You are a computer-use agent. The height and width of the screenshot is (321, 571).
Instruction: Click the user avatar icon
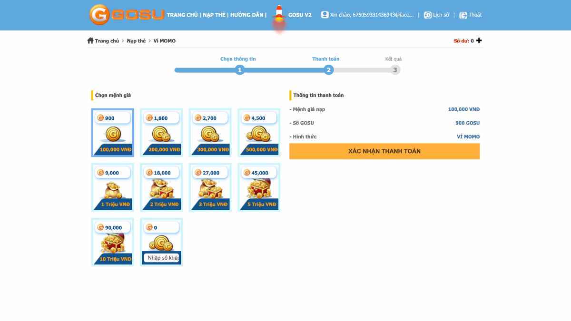[x=325, y=15]
